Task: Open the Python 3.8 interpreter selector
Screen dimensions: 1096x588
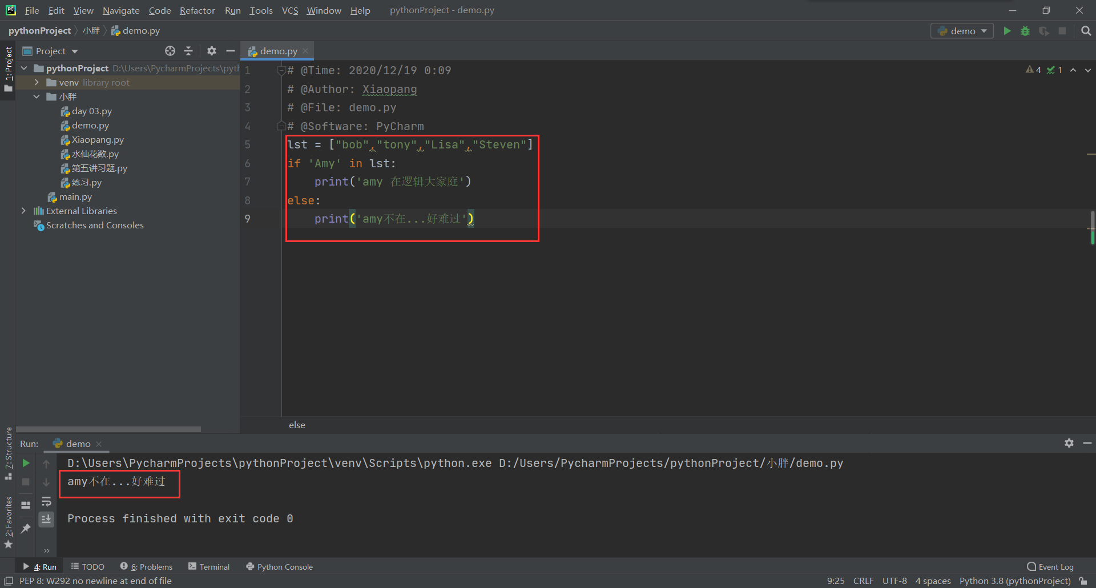Action: 1015,581
